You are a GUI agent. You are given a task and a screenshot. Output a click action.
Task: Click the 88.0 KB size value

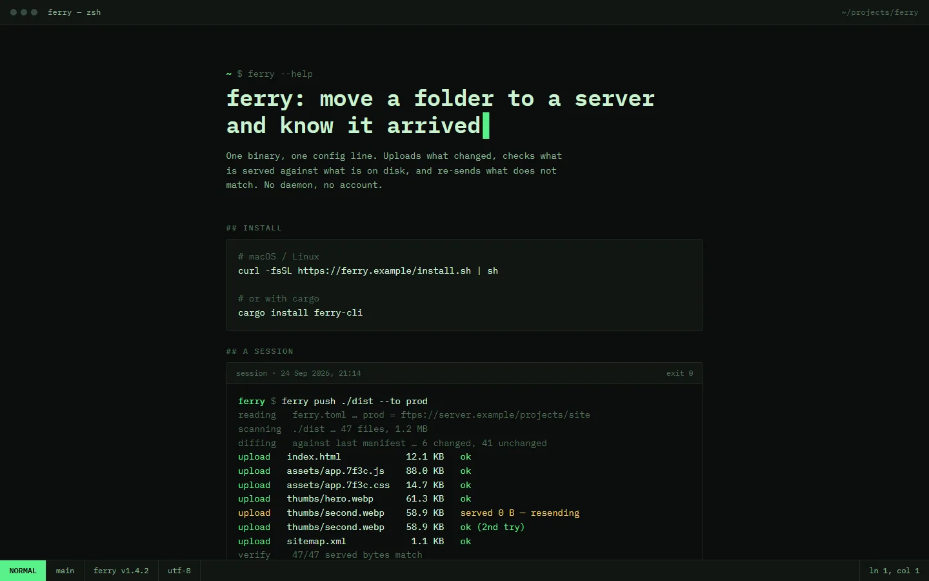(x=425, y=471)
